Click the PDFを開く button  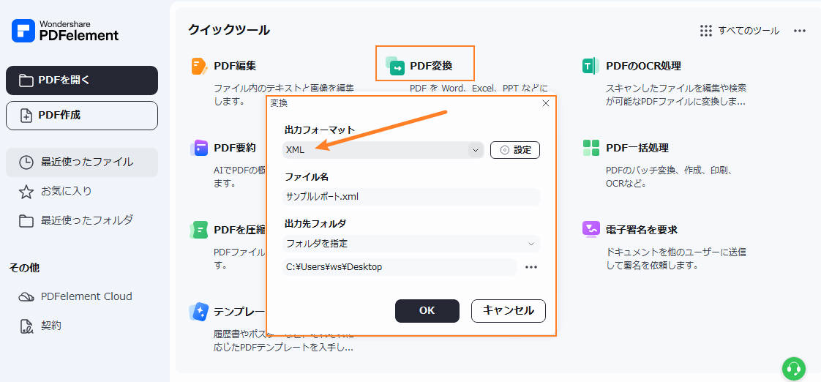pyautogui.click(x=82, y=80)
